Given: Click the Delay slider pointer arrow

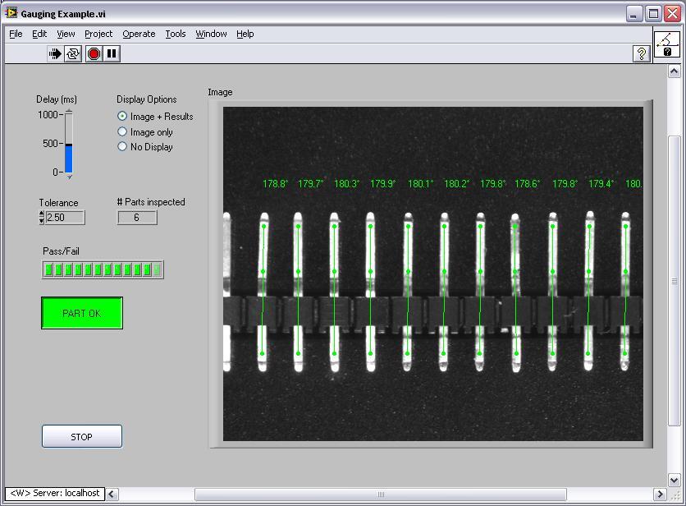Looking at the screenshot, I should click(68, 177).
